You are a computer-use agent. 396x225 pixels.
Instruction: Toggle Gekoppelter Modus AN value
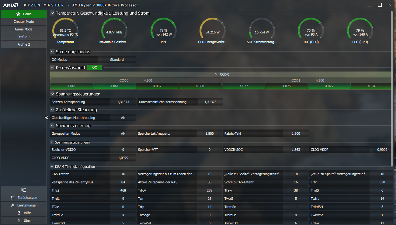tap(123, 133)
